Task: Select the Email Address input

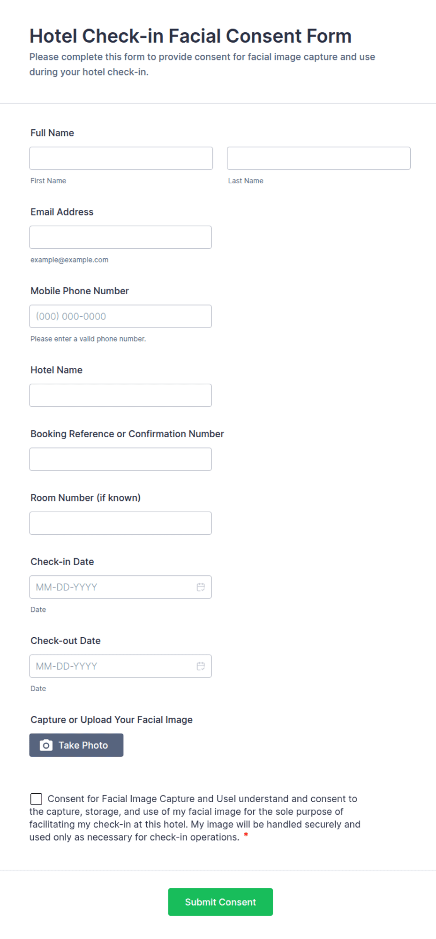Action: point(120,238)
